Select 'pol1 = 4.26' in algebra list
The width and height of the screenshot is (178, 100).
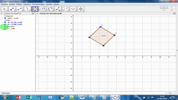[13, 18]
